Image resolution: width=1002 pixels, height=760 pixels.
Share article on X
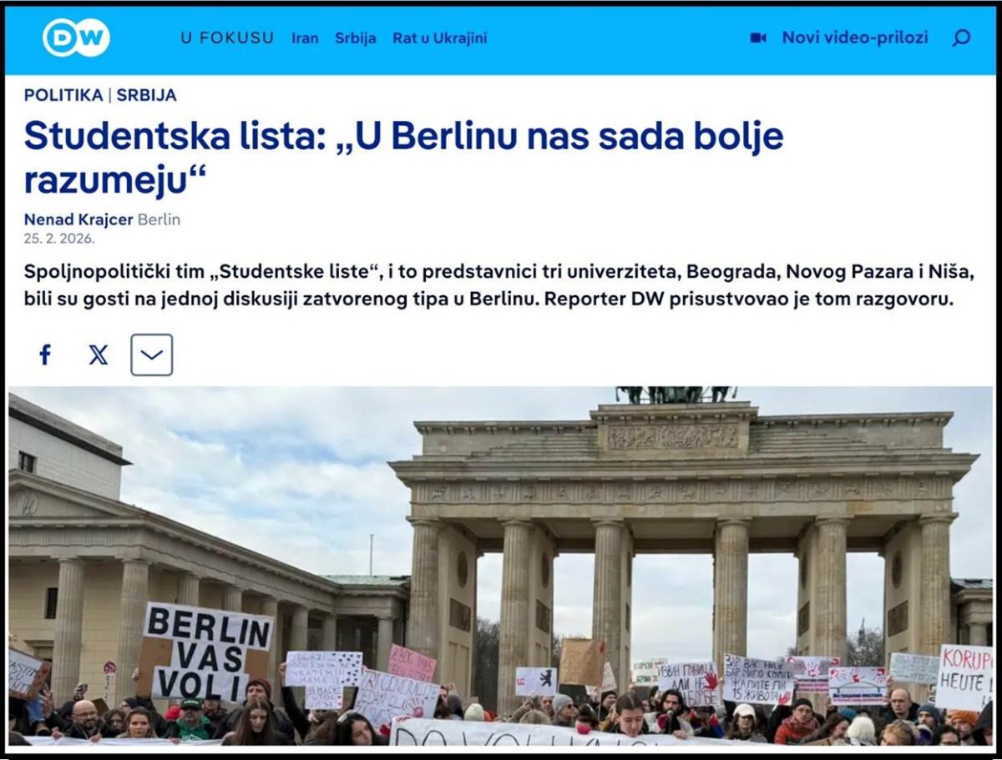click(98, 355)
